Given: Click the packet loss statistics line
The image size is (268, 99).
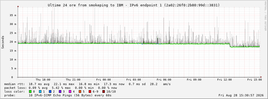Looking at the screenshot, I should click(60, 88).
